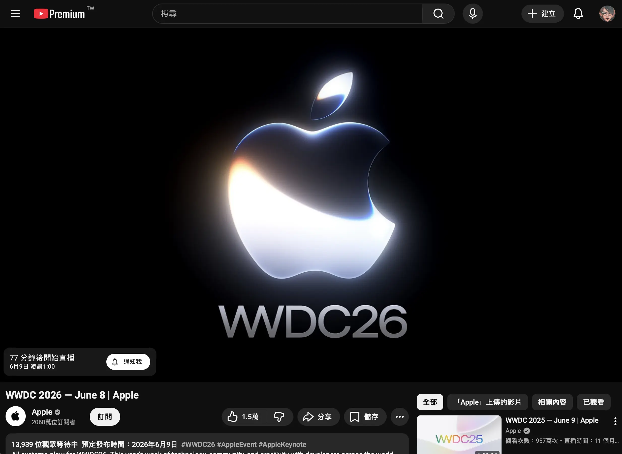Open the Apple channel name link
The height and width of the screenshot is (454, 622).
pyautogui.click(x=42, y=412)
